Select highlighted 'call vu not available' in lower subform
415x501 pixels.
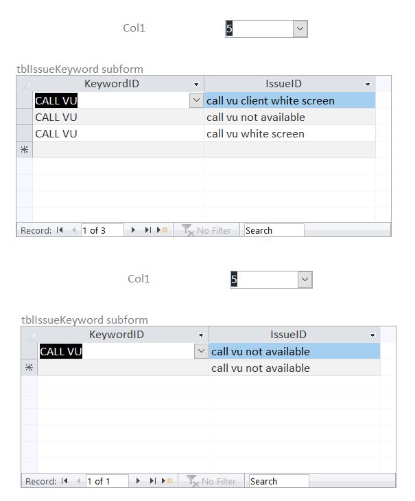[294, 351]
